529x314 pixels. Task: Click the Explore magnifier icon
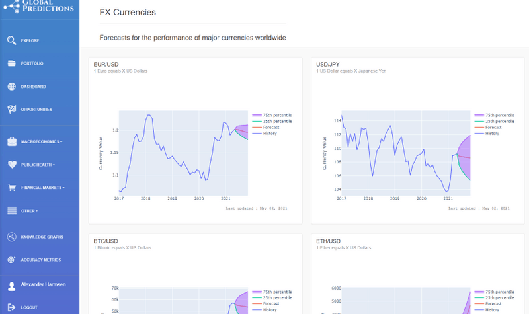tap(11, 40)
